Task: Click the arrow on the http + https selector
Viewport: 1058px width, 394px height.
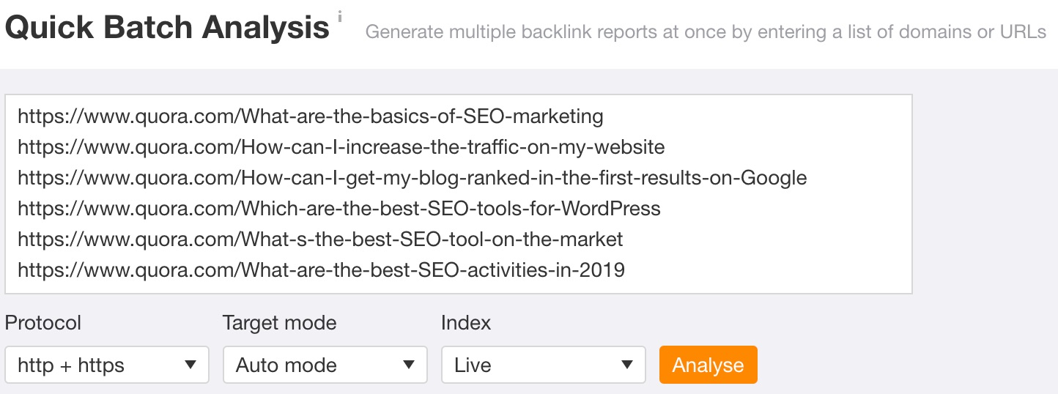Action: pyautogui.click(x=190, y=365)
